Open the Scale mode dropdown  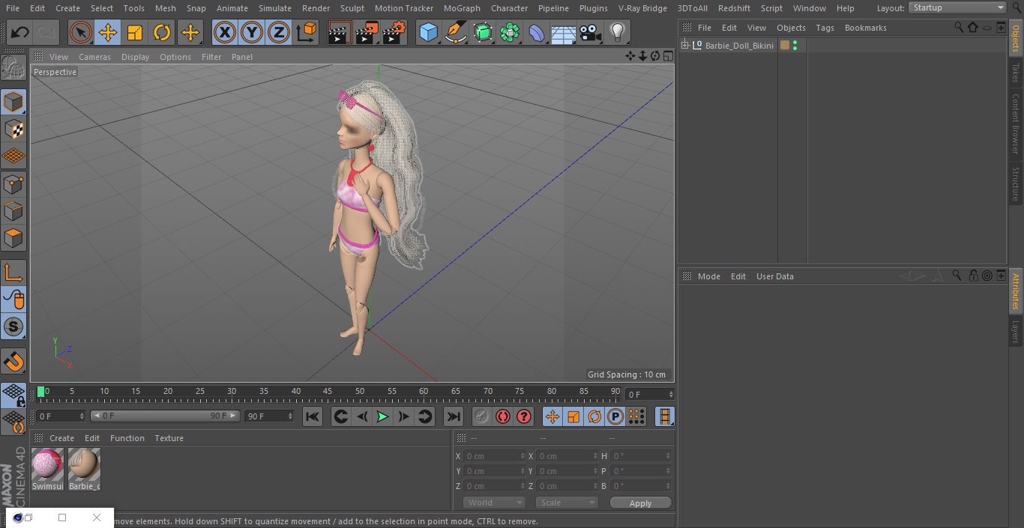tap(567, 503)
